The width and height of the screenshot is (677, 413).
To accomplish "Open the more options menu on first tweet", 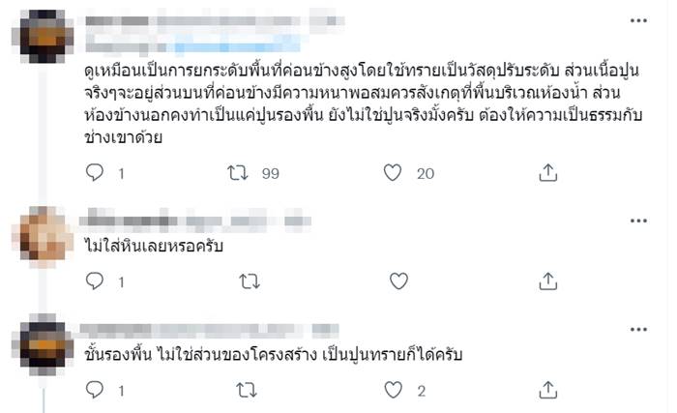I will coord(637,20).
